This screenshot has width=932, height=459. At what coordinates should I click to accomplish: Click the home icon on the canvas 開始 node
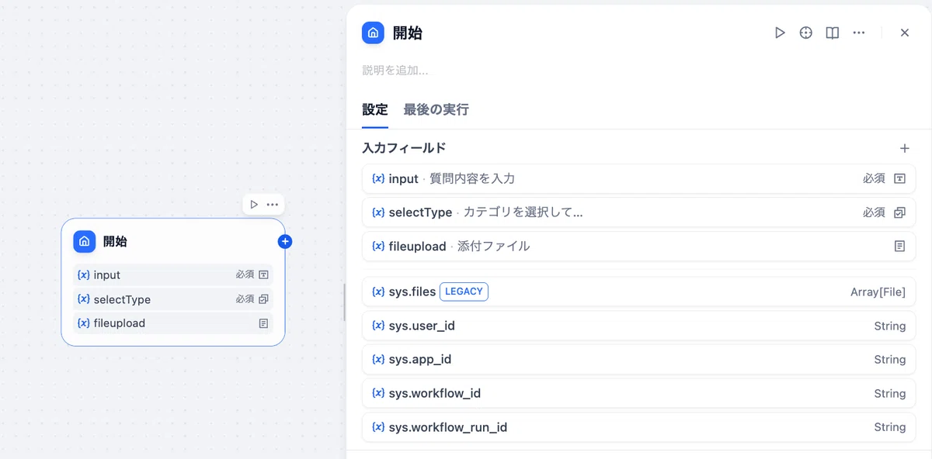[x=85, y=241]
